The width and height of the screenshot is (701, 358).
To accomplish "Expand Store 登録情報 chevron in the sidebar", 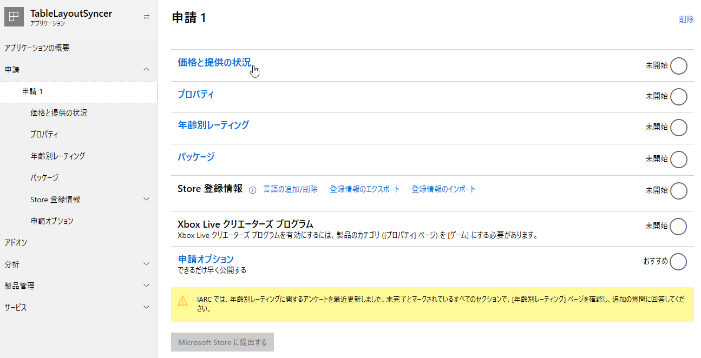I will click(x=146, y=199).
